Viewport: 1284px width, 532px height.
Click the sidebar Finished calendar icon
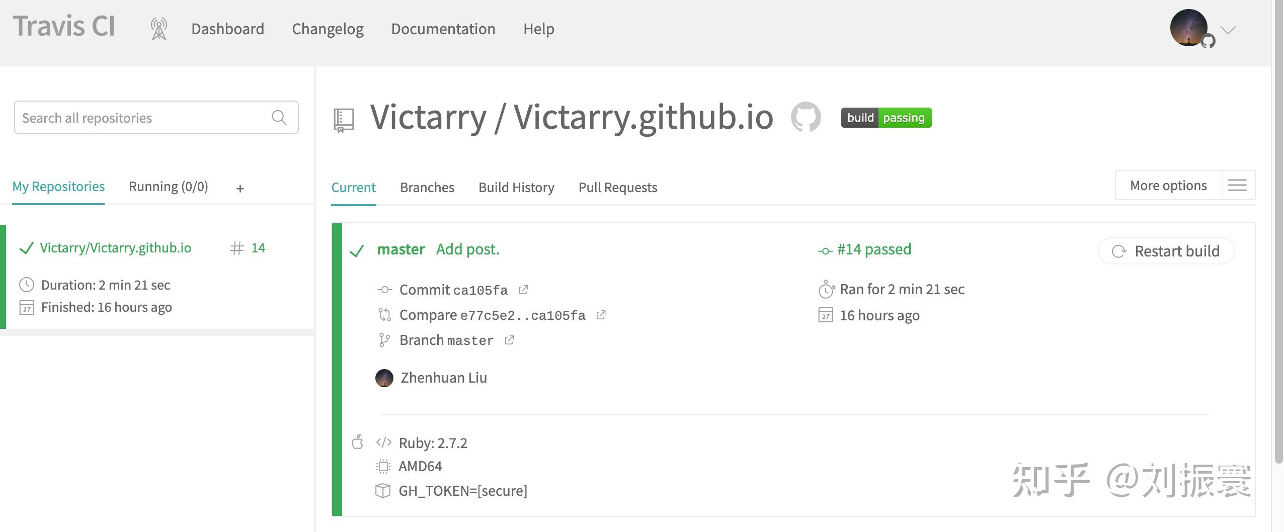pos(26,307)
